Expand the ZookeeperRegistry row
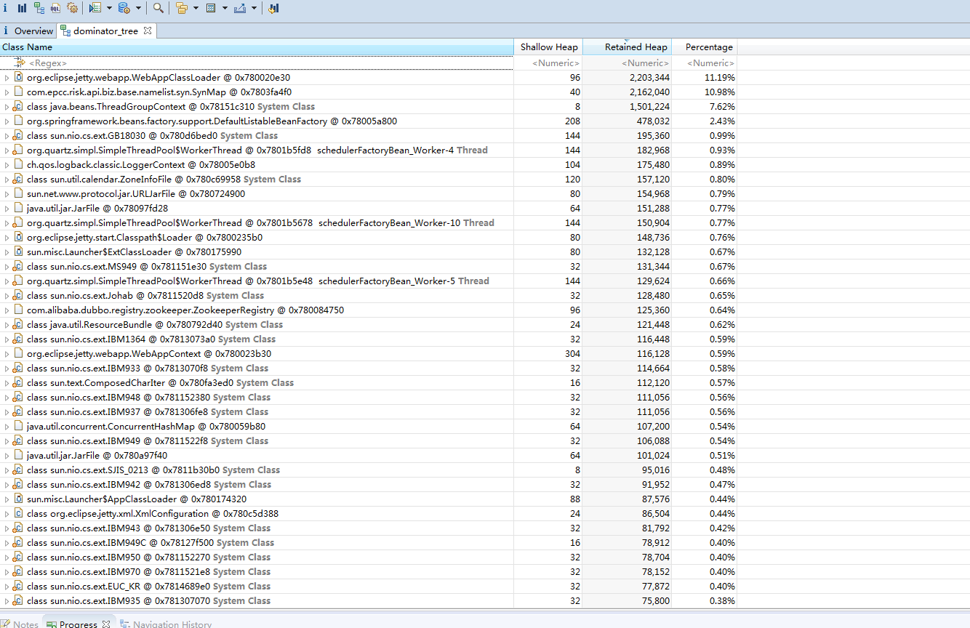 pos(7,310)
